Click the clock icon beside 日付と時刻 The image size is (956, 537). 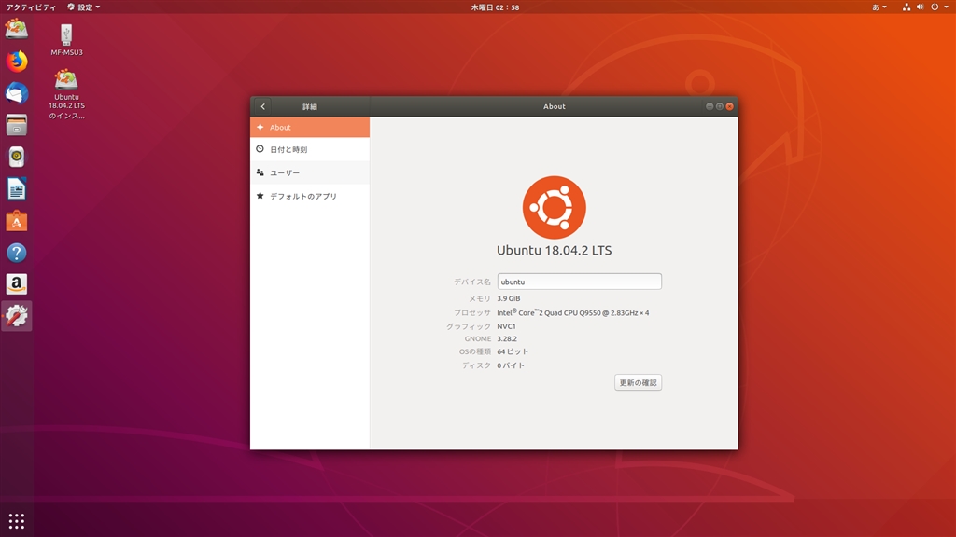[260, 149]
